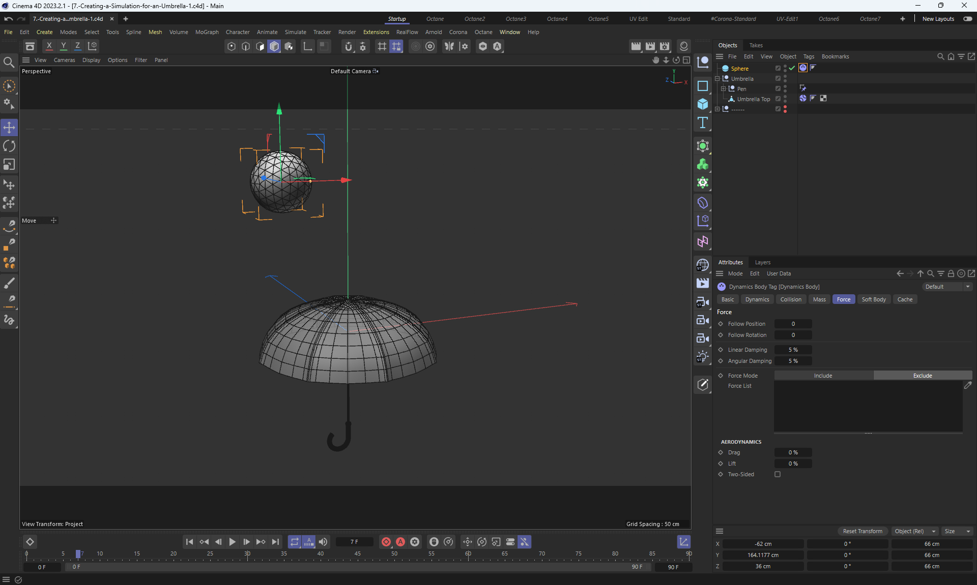Enable the Two-Sided checkbox

(778, 474)
